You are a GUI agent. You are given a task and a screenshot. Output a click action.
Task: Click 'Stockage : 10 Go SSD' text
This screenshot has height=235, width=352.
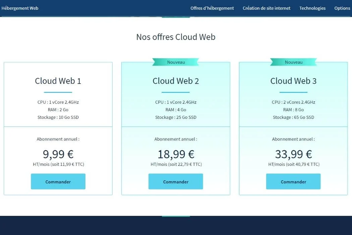click(x=58, y=117)
